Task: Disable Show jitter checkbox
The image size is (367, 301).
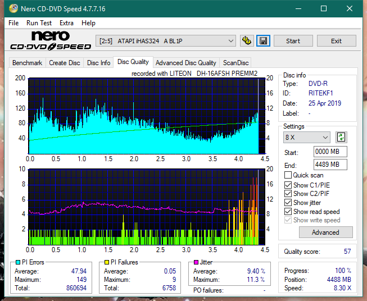Action: click(288, 203)
